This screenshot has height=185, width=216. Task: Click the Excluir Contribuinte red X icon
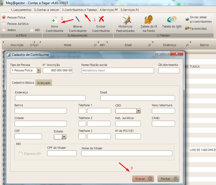101,20
